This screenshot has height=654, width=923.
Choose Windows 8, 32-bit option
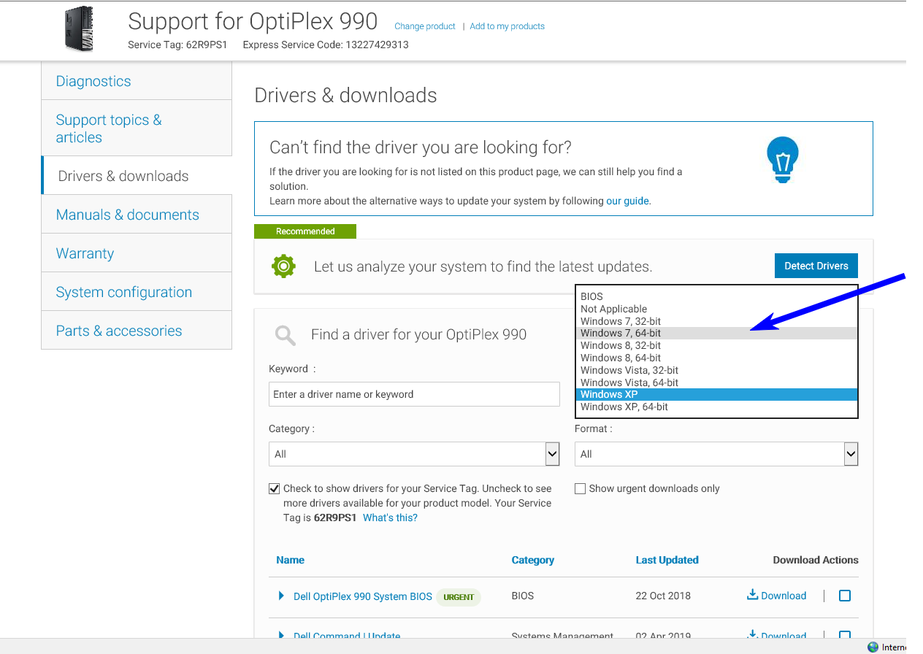click(x=716, y=345)
